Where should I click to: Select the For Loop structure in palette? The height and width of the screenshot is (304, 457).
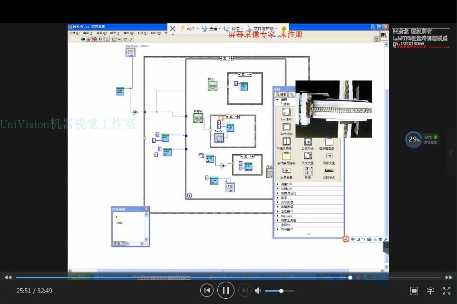coord(286,113)
